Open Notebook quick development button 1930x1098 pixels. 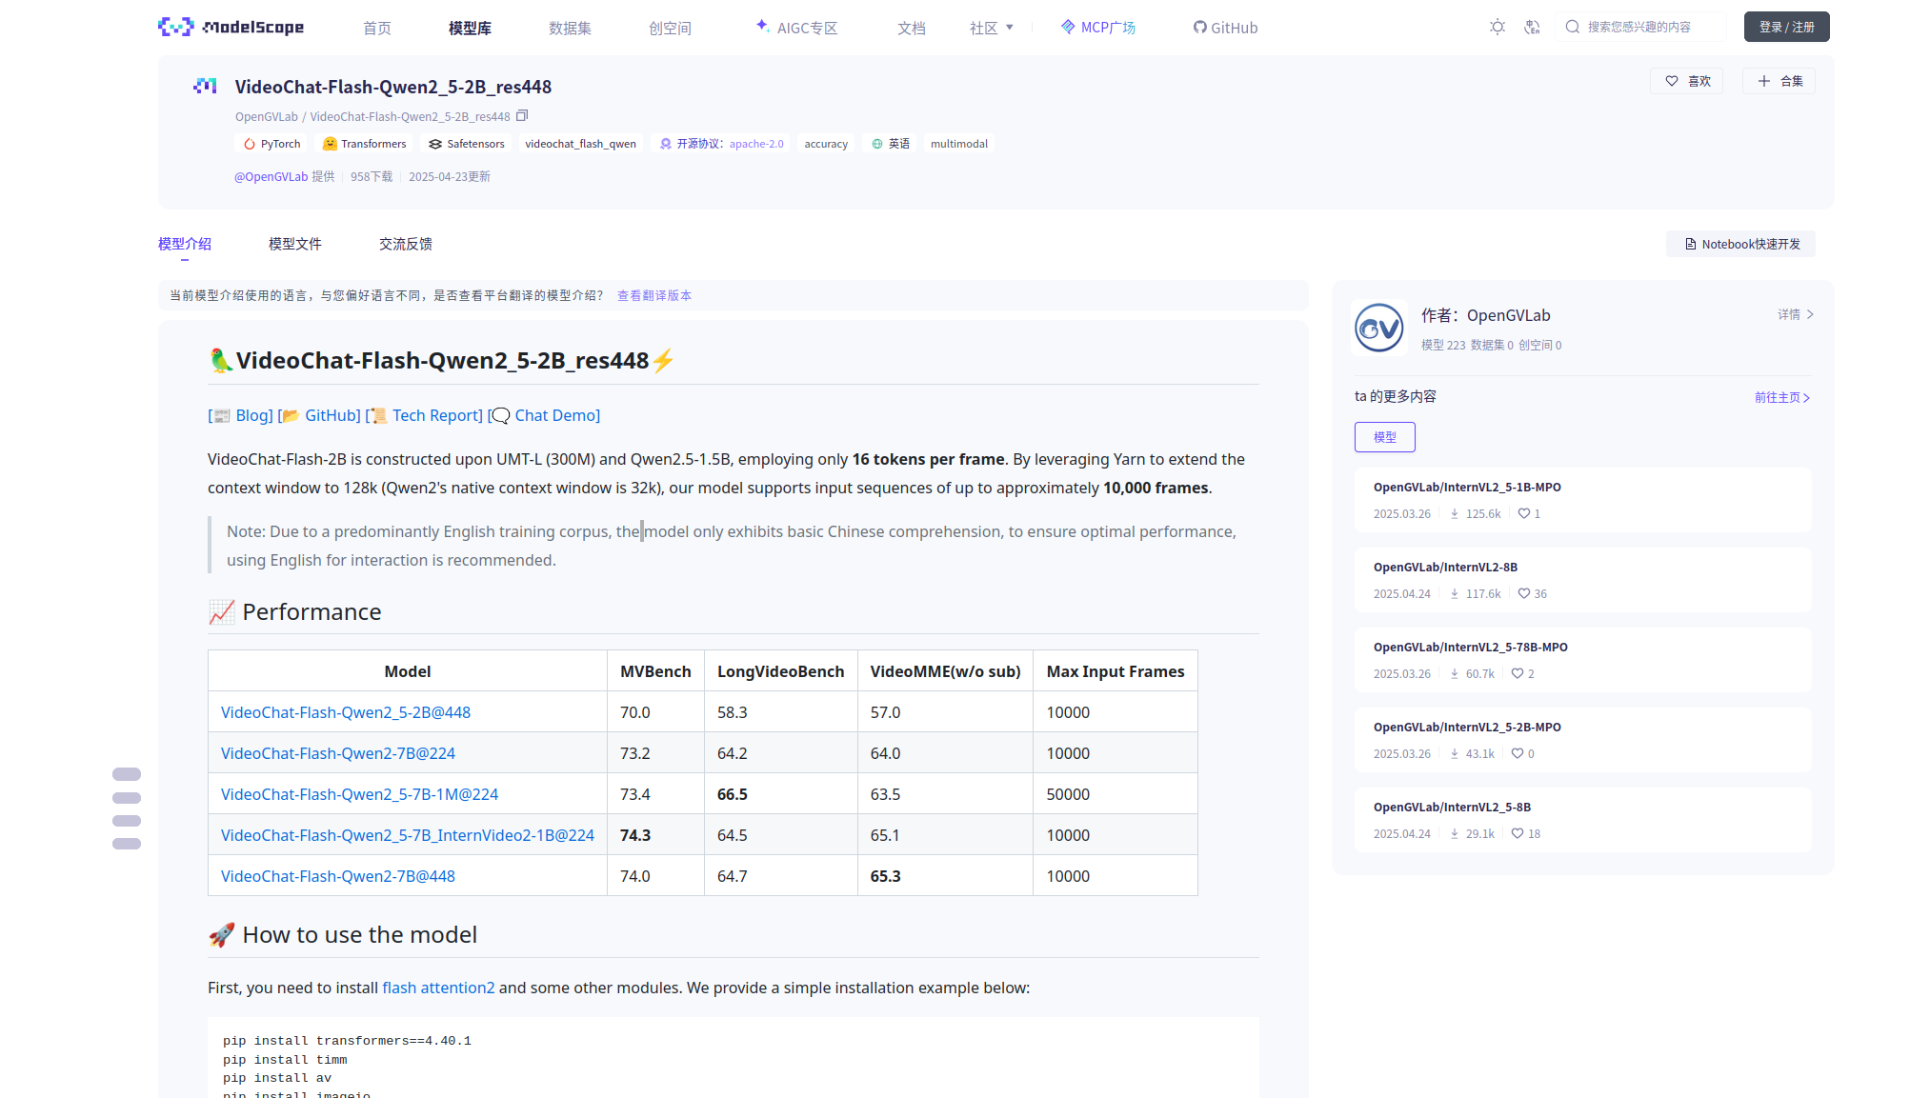tap(1741, 245)
